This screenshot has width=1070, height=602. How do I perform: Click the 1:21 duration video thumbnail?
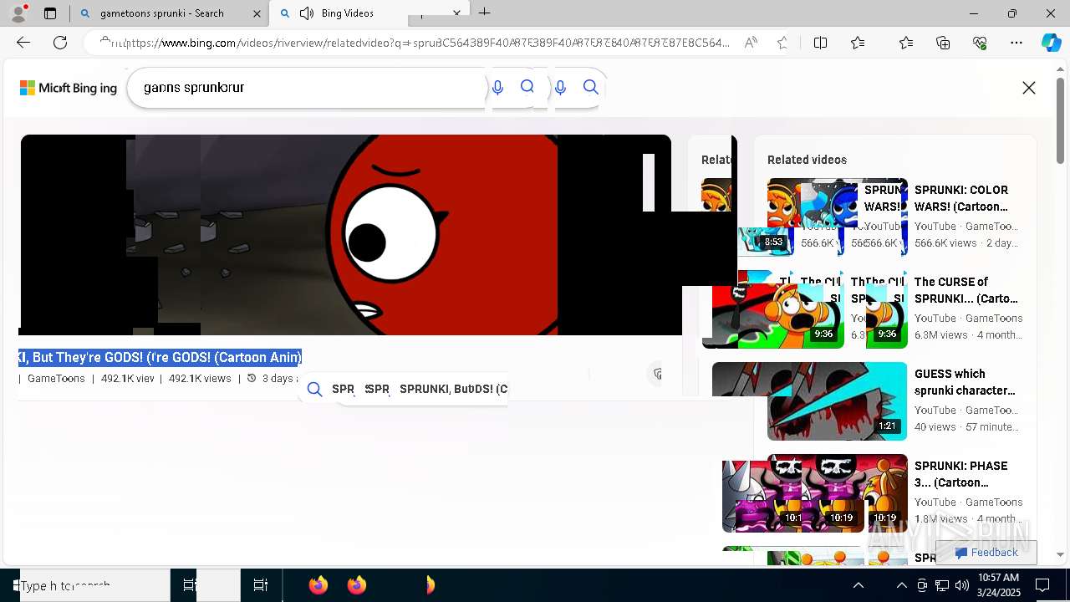837,401
